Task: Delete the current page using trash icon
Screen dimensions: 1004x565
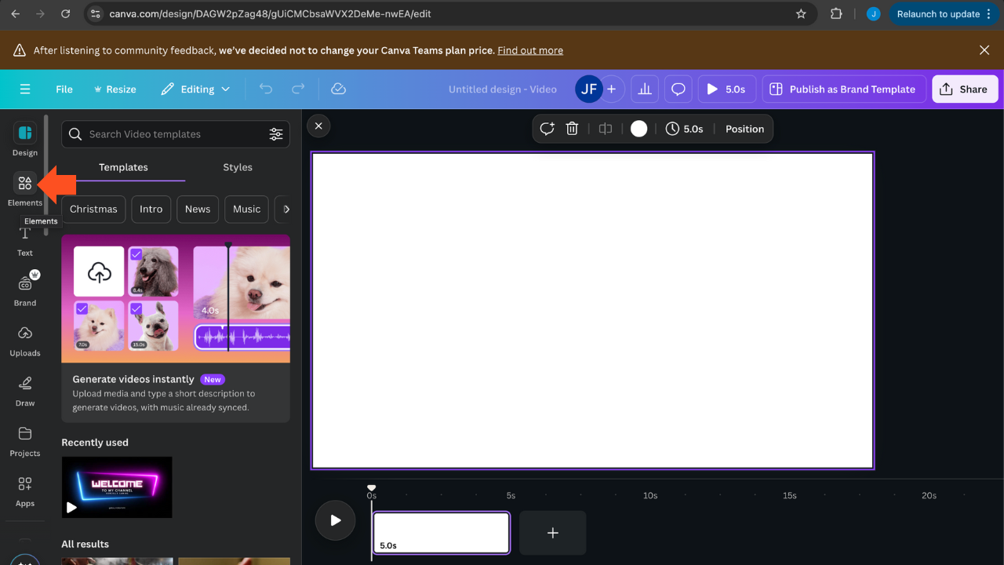Action: click(572, 128)
